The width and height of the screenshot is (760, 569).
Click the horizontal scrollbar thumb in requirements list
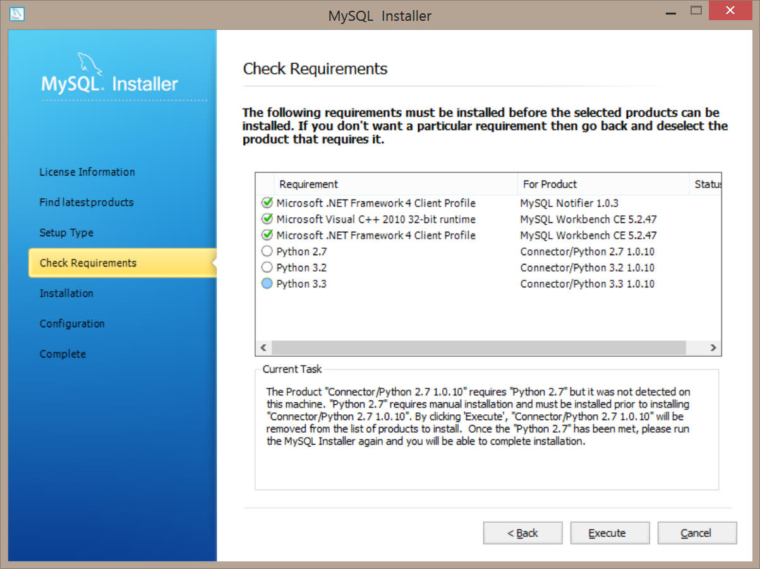[x=479, y=348]
